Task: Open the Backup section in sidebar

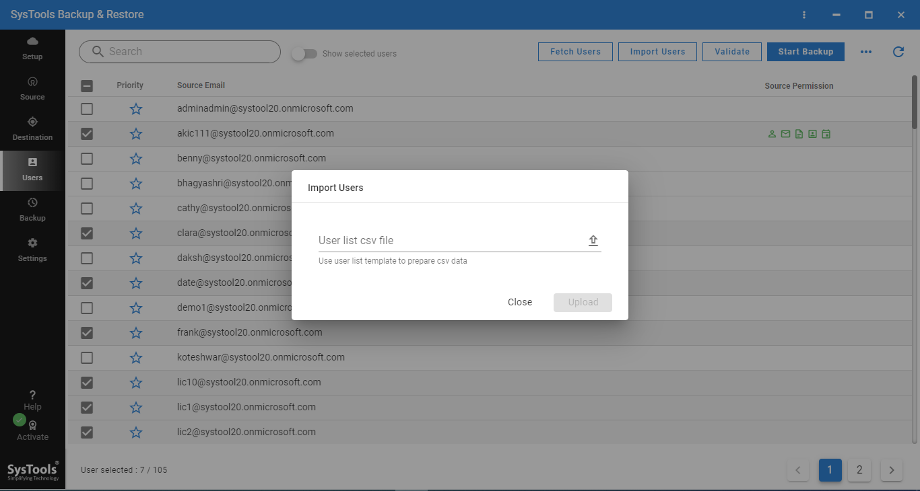Action: pos(32,210)
